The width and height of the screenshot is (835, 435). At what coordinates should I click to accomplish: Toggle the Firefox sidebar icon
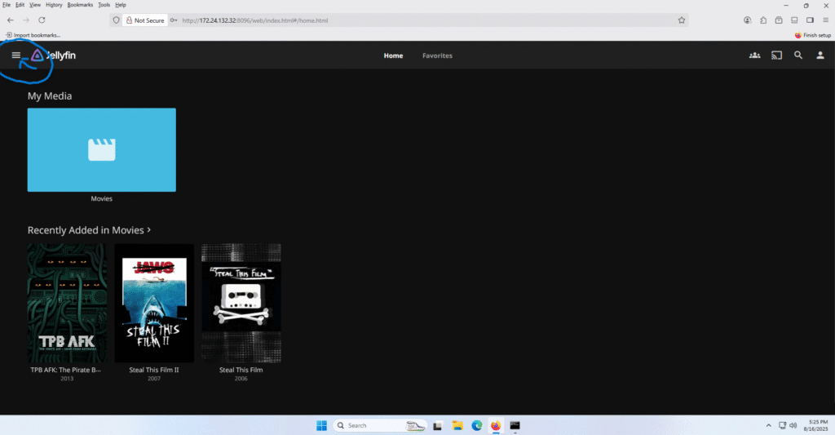click(x=810, y=20)
